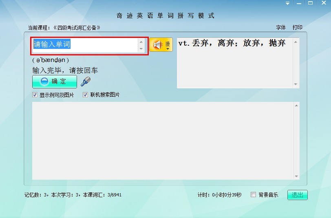Click the microphone icon beside 确定
This screenshot has height=218, width=331.
85,82
